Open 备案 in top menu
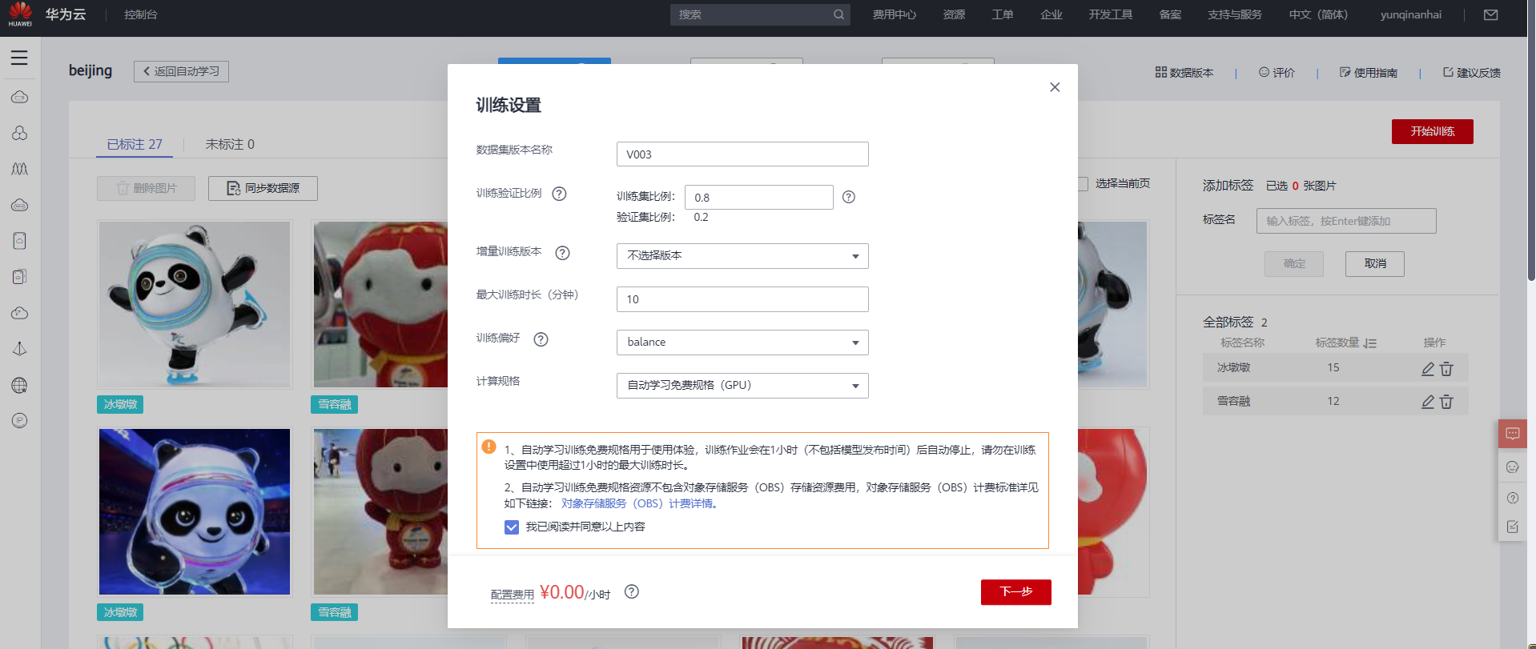This screenshot has width=1536, height=649. point(1170,14)
